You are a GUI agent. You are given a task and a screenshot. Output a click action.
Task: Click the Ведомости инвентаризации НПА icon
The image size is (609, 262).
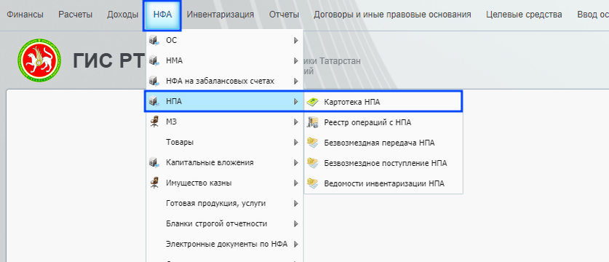pyautogui.click(x=313, y=183)
